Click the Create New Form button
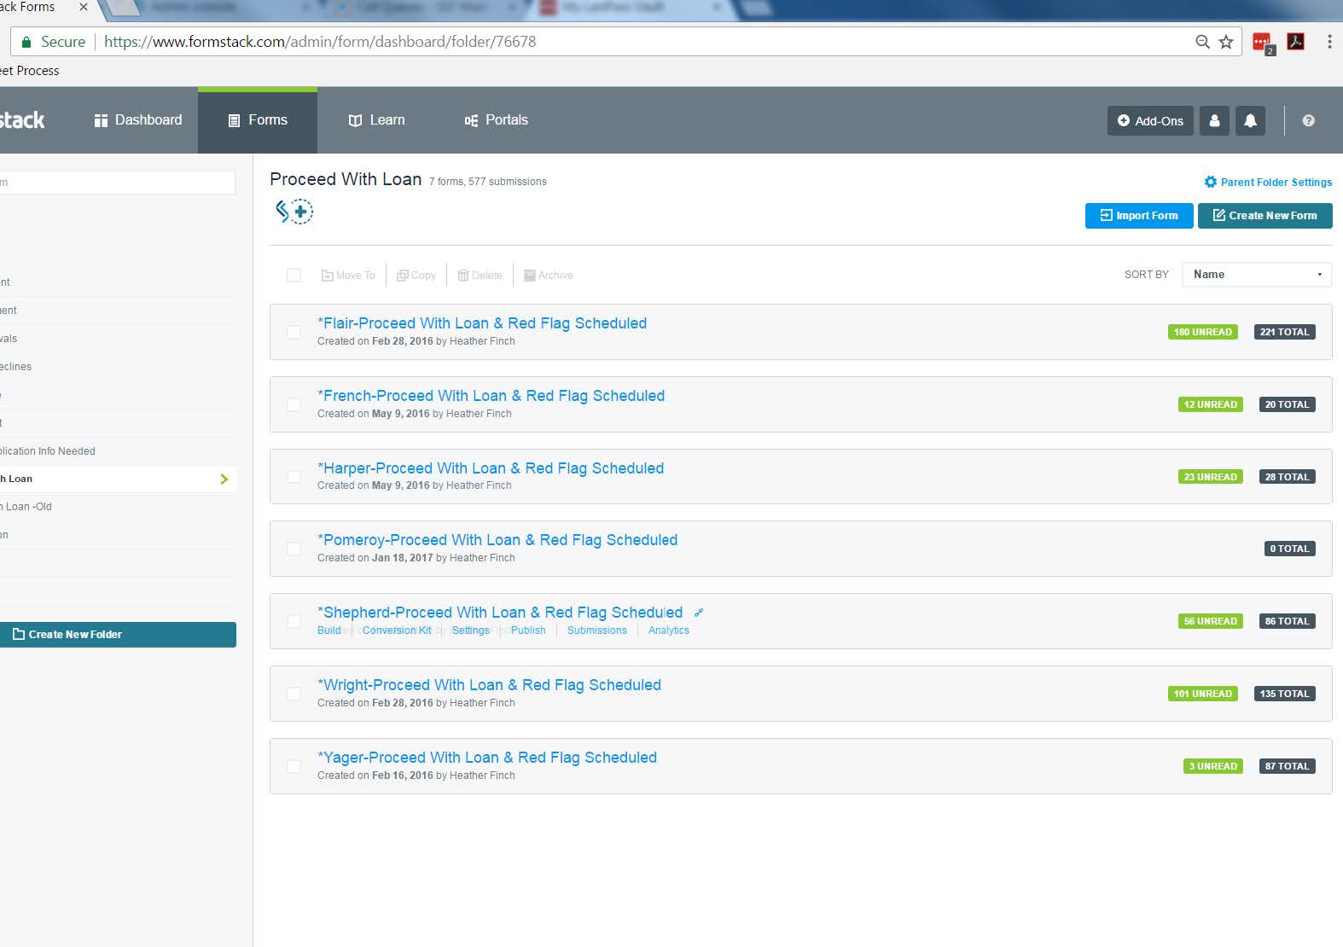This screenshot has width=1343, height=947. (x=1265, y=216)
